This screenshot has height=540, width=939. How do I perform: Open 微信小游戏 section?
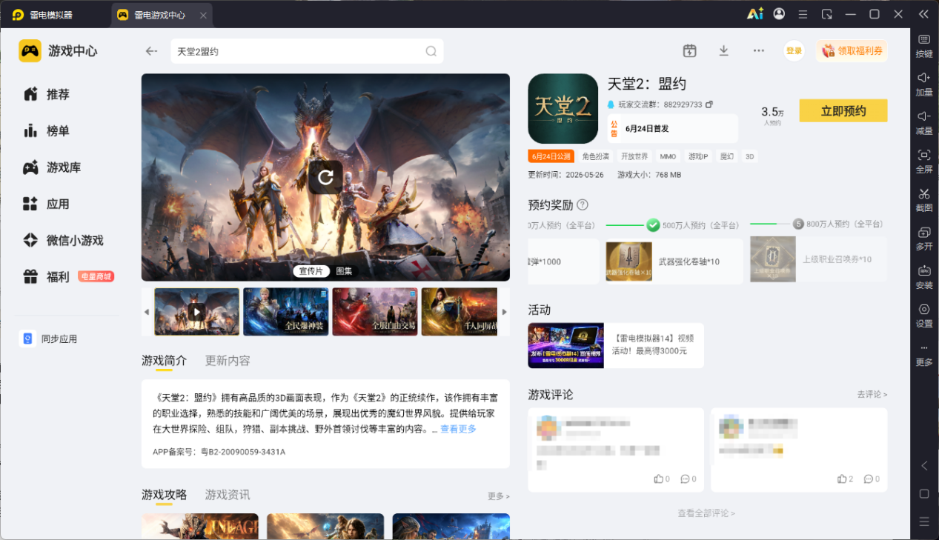tap(64, 240)
